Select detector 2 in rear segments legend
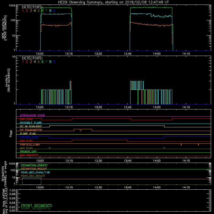Screen dimensions: 214x214 (27, 62)
